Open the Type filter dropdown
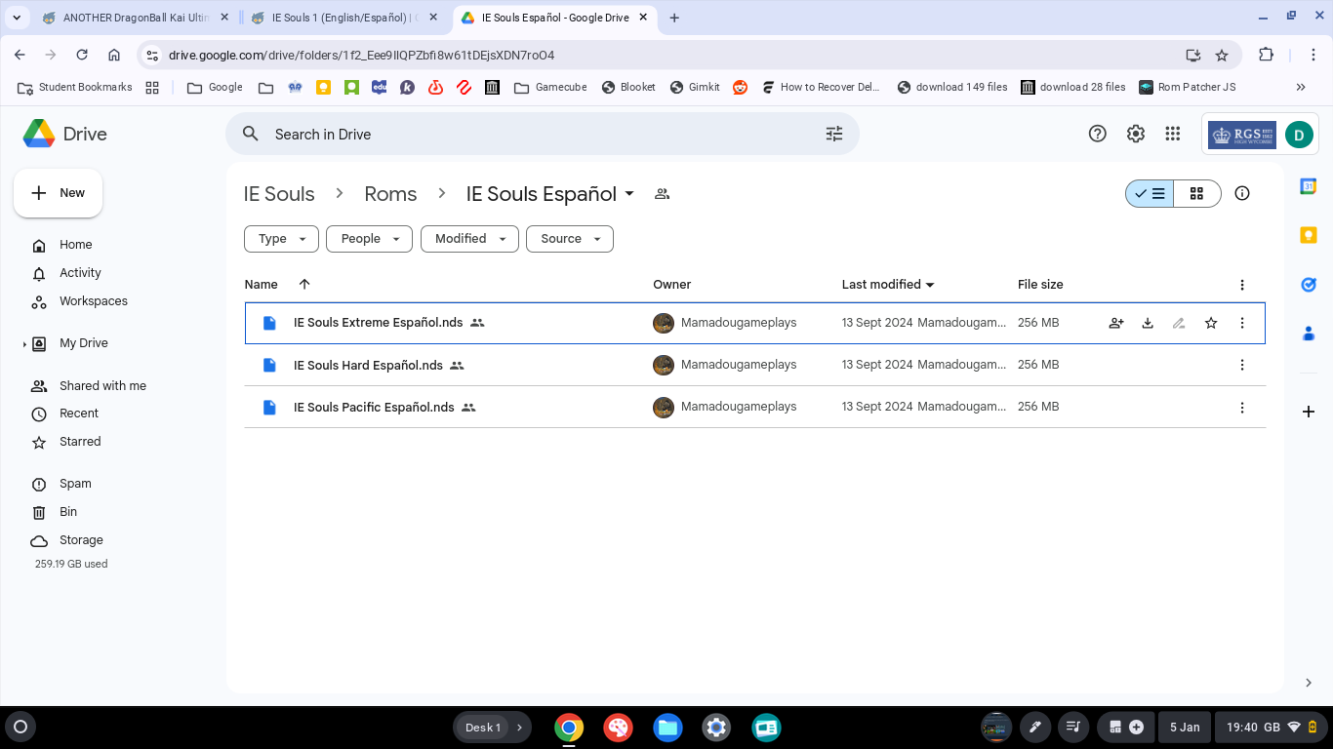1333x749 pixels. coord(281,239)
